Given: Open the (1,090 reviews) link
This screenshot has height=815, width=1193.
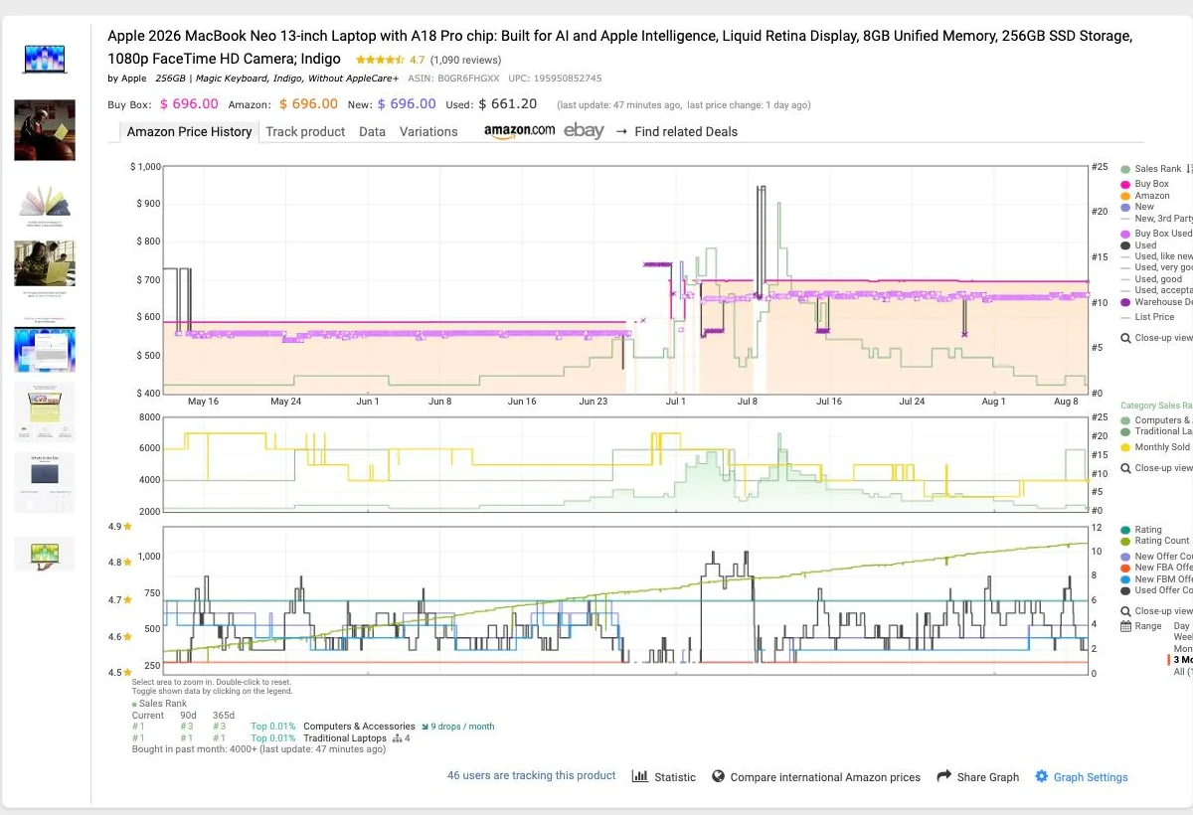Looking at the screenshot, I should click(465, 60).
